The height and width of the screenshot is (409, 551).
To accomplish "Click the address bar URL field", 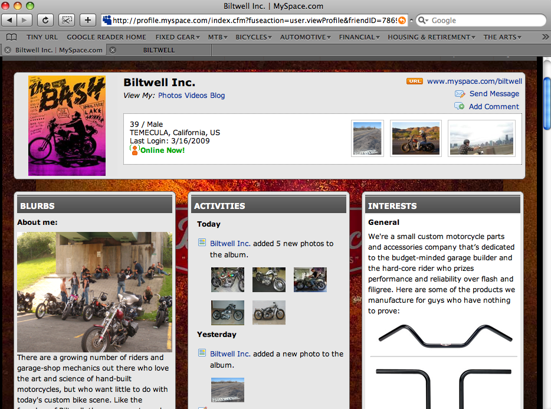I will 254,21.
